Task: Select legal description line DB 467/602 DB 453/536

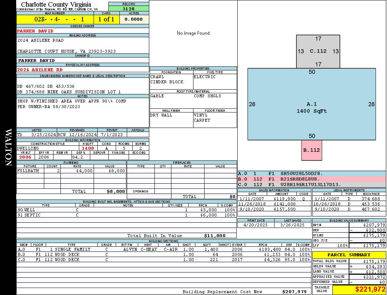Action: pos(46,86)
